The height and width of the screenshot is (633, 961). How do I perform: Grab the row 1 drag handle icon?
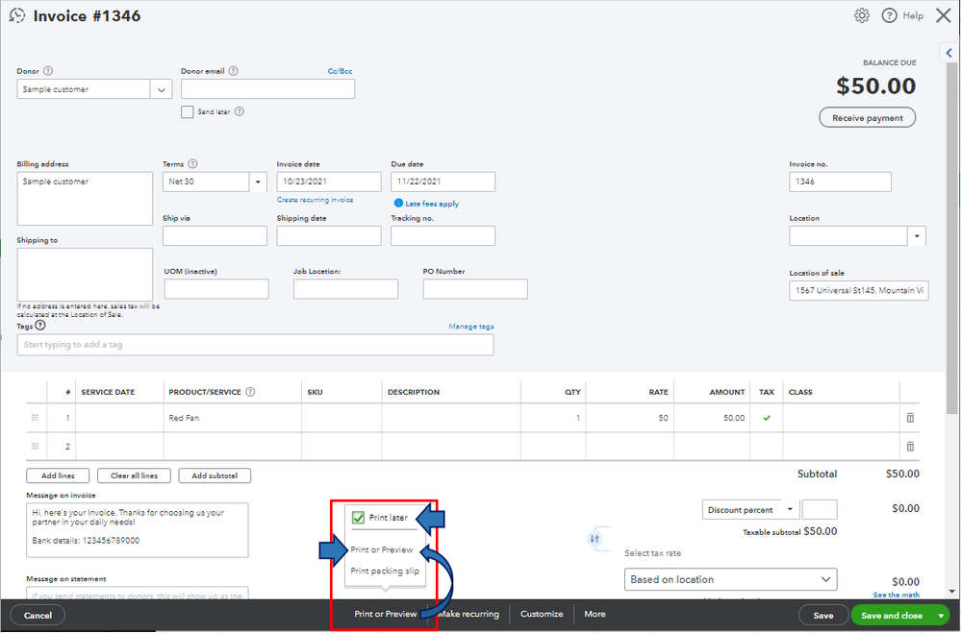pyautogui.click(x=35, y=418)
